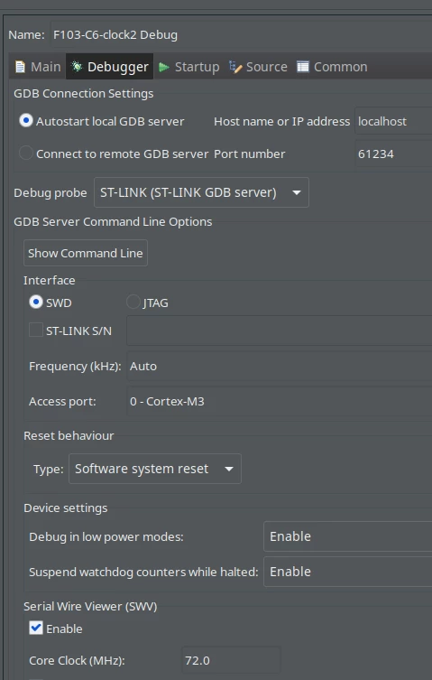Click the Source tab pencil icon
The height and width of the screenshot is (680, 432).
[x=235, y=66]
